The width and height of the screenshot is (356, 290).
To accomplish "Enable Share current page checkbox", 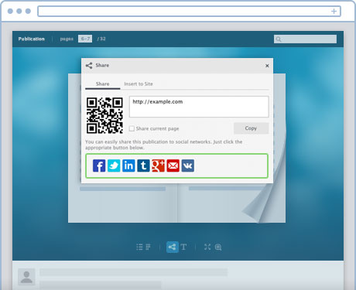I will pos(132,128).
